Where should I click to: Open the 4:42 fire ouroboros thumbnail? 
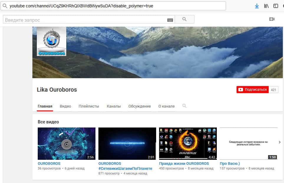coord(188,144)
